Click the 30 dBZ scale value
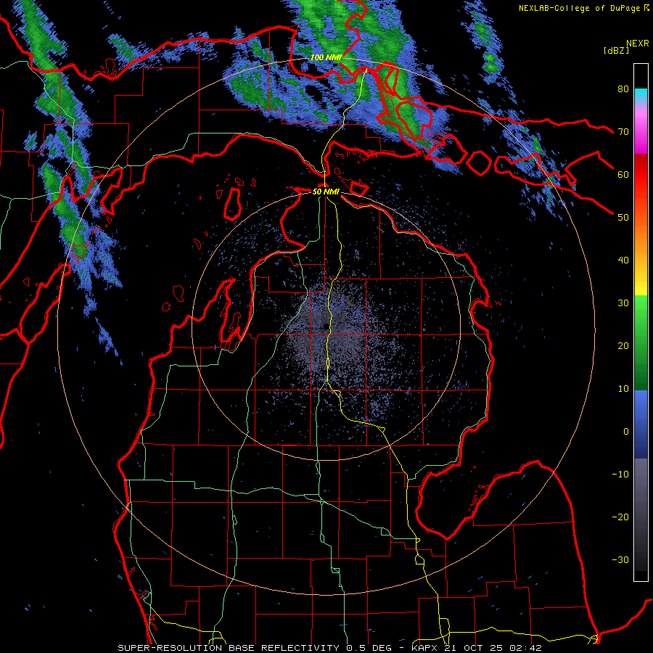The width and height of the screenshot is (653, 653). click(623, 303)
